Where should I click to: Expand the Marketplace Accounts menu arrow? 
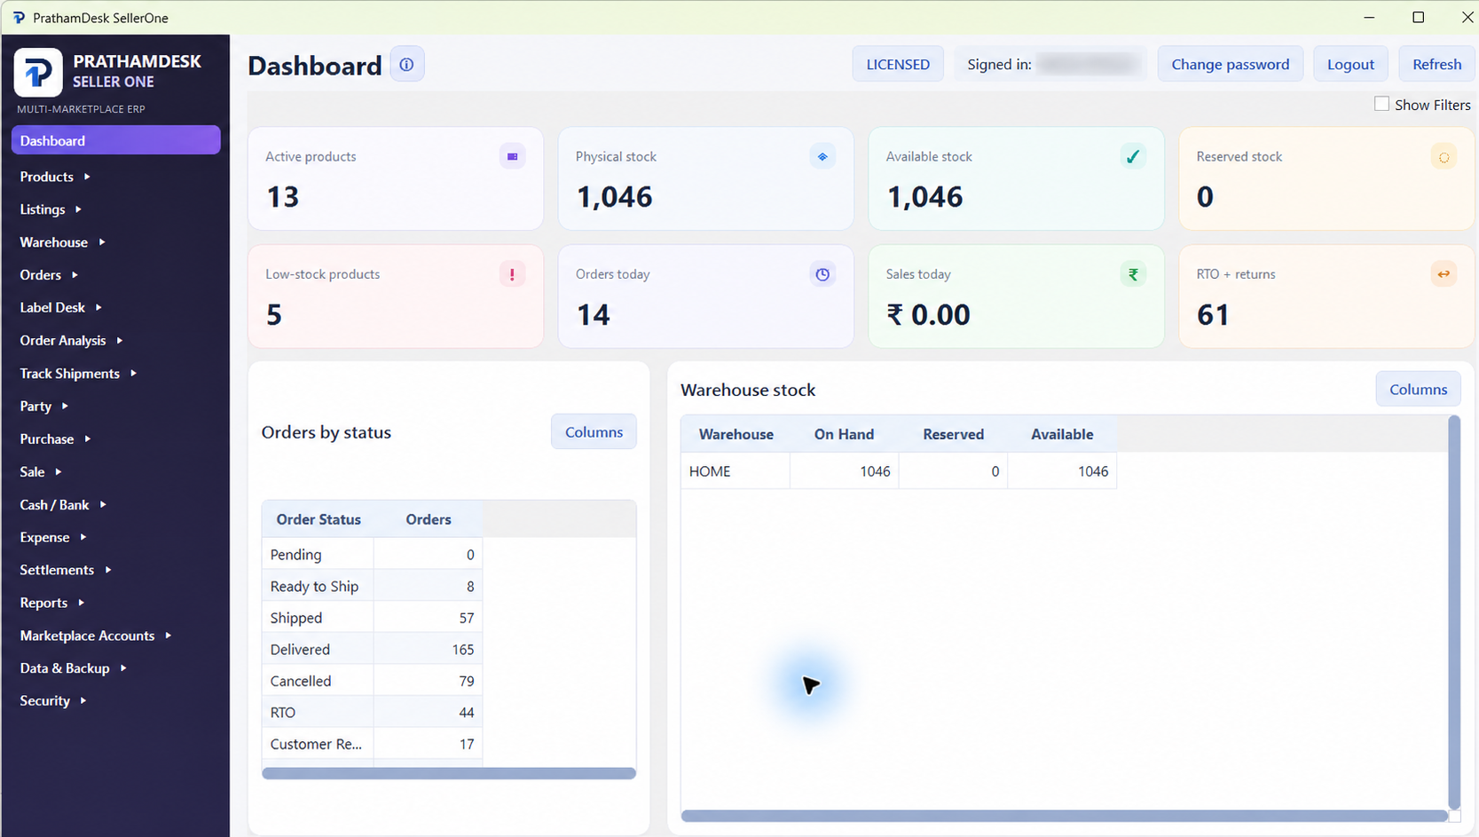pos(168,636)
